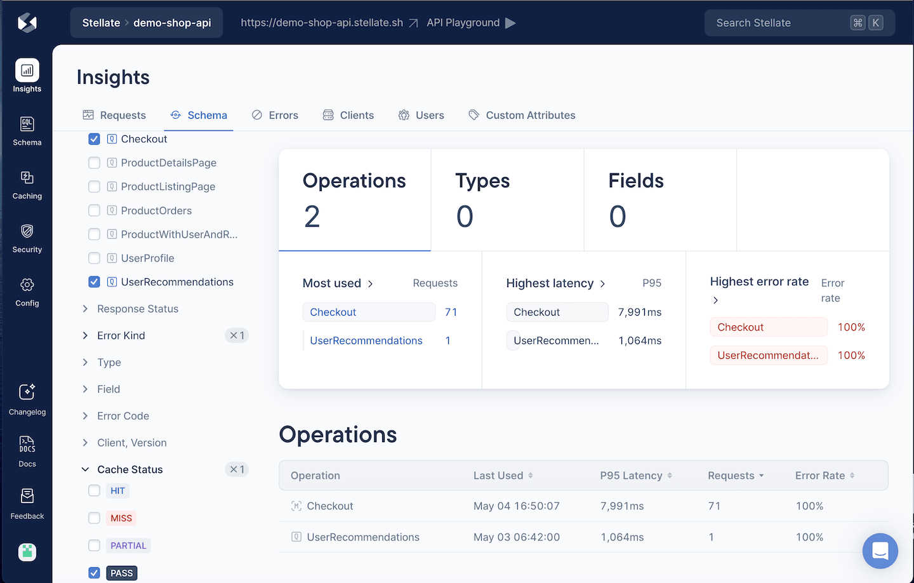The width and height of the screenshot is (914, 583).
Task: Go to the Security sidebar section
Action: [x=27, y=238]
